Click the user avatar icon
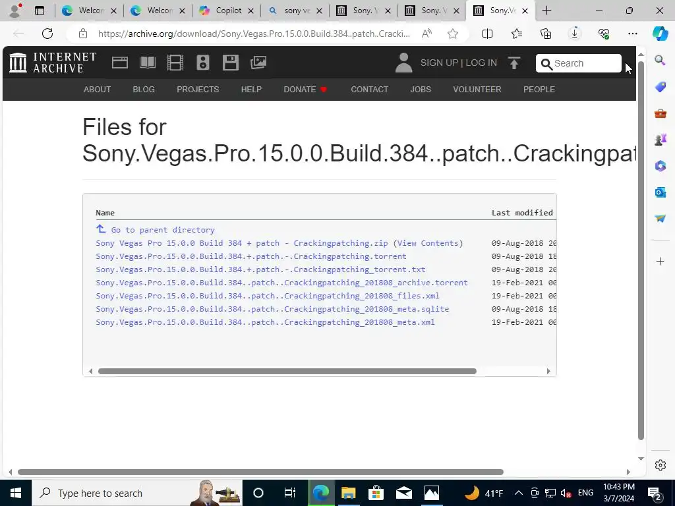Viewport: 675px width, 506px height. point(403,63)
